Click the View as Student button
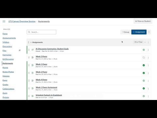This screenshot has width=157, height=118. [x=143, y=21]
